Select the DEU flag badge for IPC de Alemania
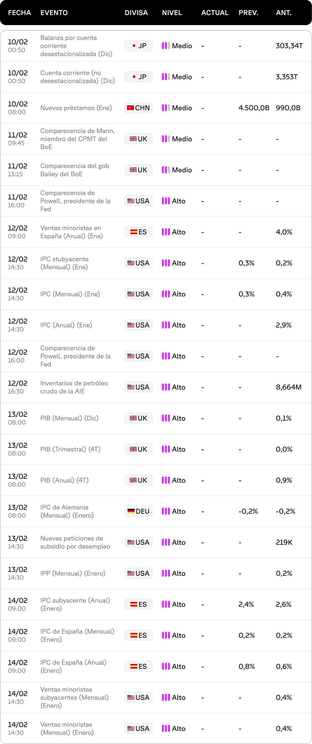 138,511
